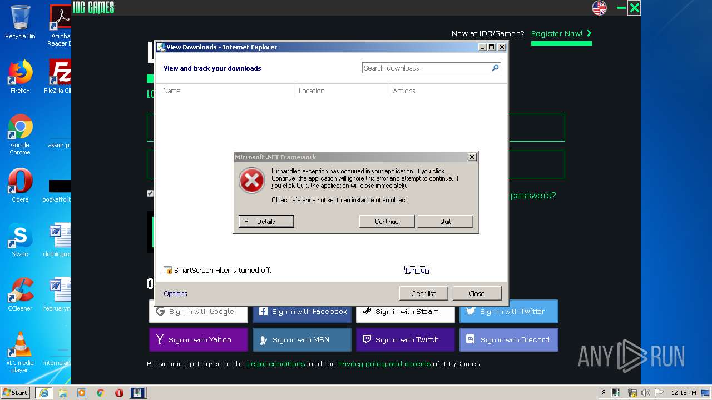
Task: Open the Legal conditions link
Action: 276,364
